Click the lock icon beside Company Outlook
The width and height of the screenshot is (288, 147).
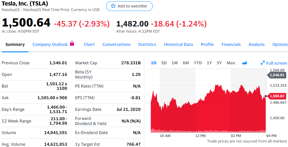pyautogui.click(x=72, y=44)
